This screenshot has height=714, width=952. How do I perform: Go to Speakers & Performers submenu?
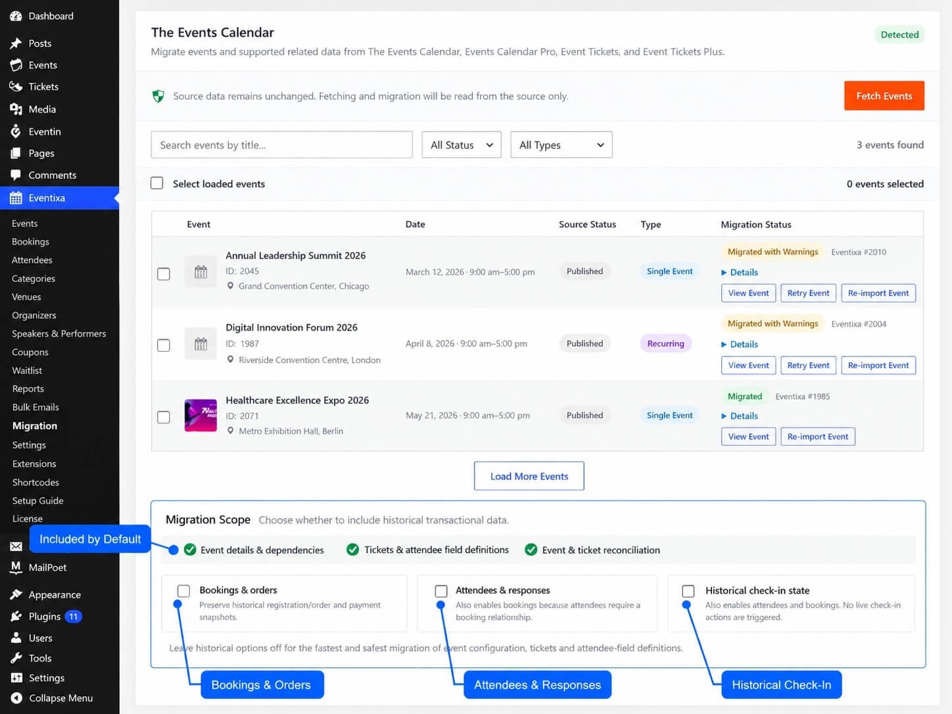click(x=59, y=334)
